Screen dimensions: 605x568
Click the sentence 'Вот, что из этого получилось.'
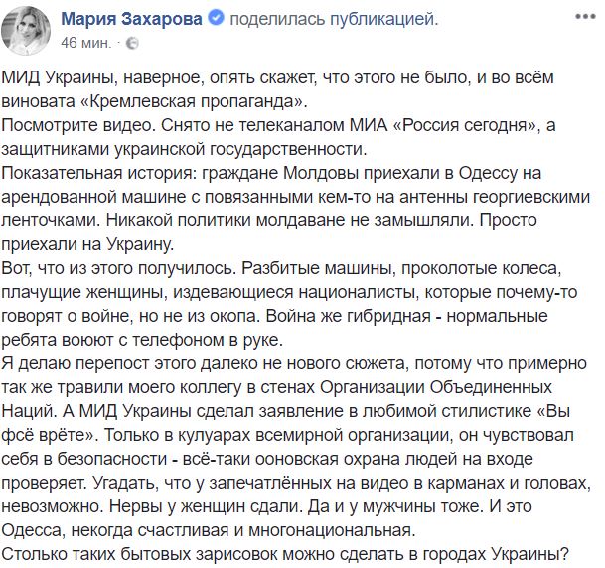click(119, 268)
